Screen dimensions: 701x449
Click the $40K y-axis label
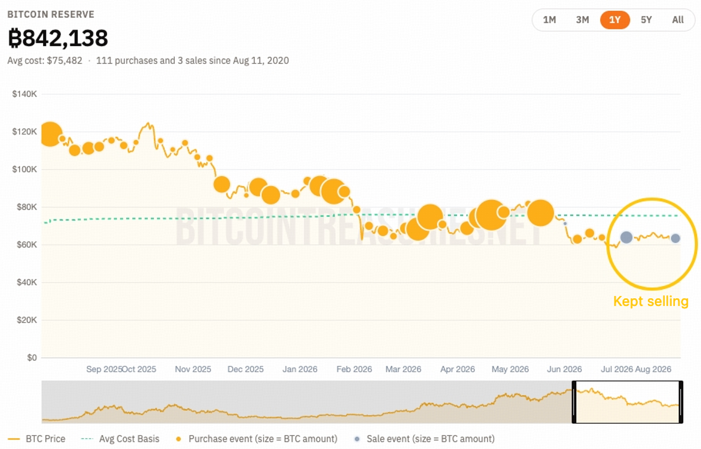27,282
